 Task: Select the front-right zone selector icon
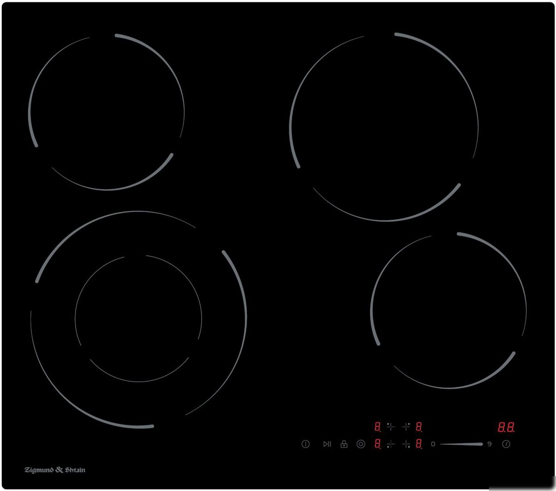coord(406,445)
